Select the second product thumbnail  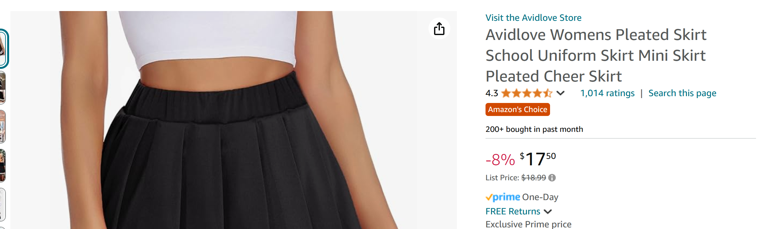(3, 88)
